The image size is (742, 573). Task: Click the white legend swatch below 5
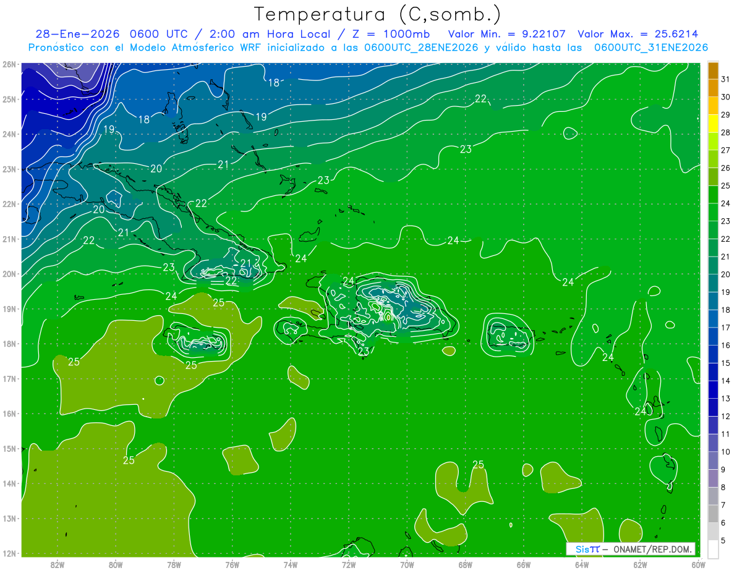(713, 549)
